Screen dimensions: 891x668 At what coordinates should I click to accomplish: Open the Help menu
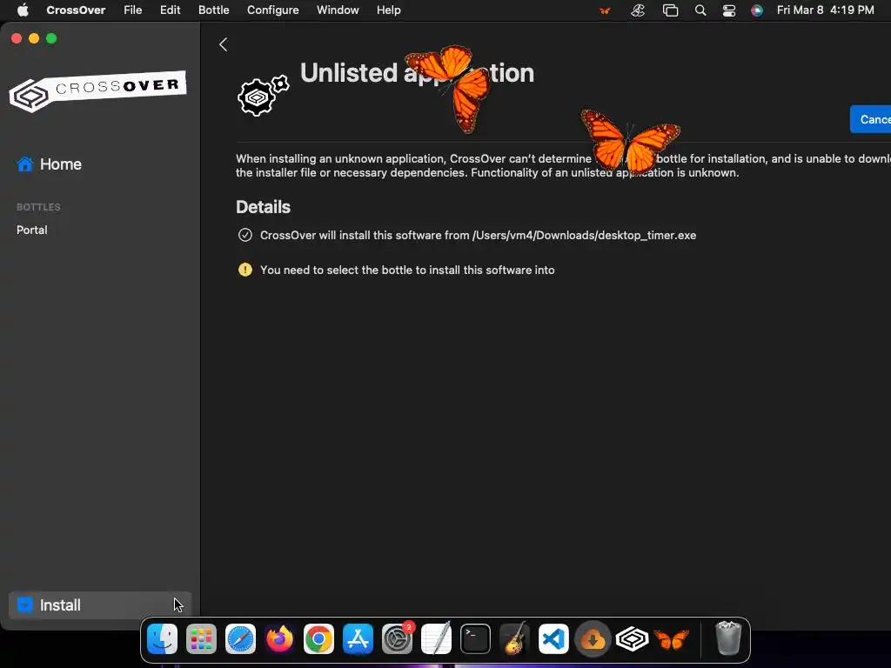pyautogui.click(x=389, y=10)
